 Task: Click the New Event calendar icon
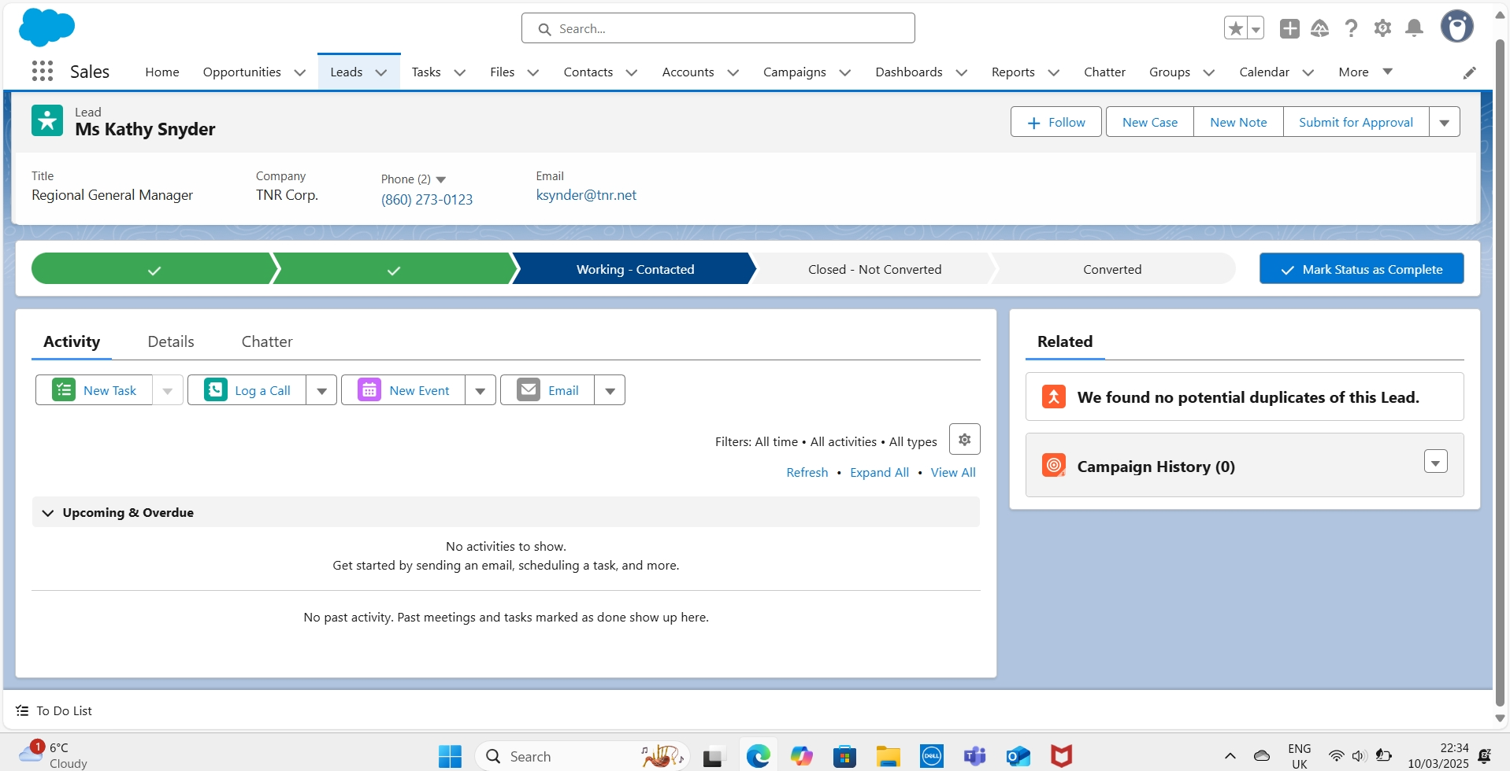[x=369, y=389]
